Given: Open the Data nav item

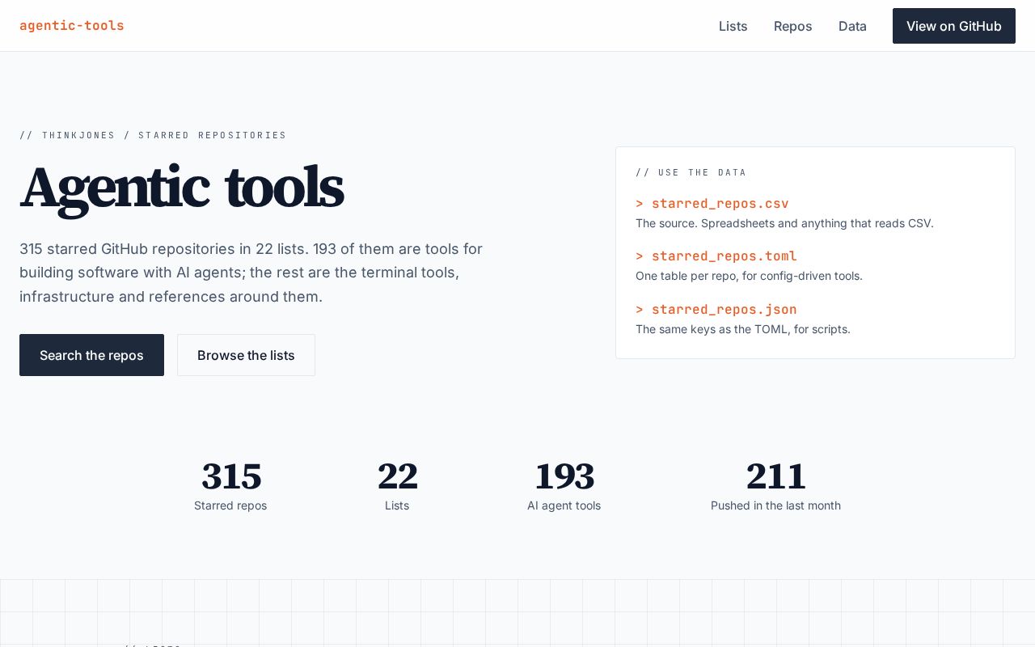Looking at the screenshot, I should tap(852, 26).
